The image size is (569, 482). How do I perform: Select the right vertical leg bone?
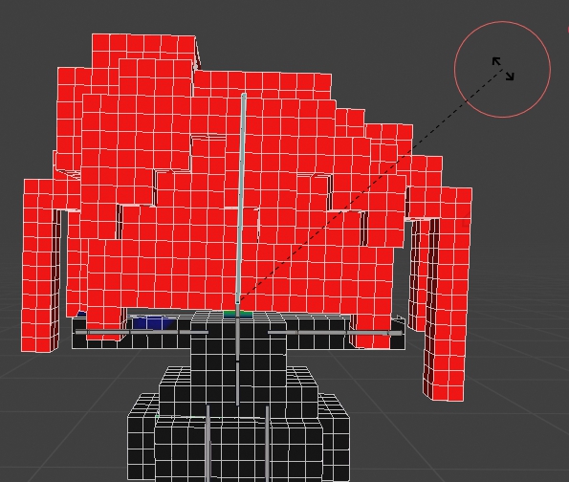pyautogui.click(x=267, y=443)
